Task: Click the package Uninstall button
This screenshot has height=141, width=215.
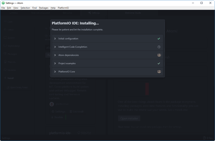Action: coord(76,111)
